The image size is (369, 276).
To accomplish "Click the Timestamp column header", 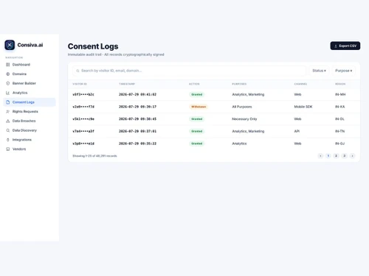I will (127, 84).
